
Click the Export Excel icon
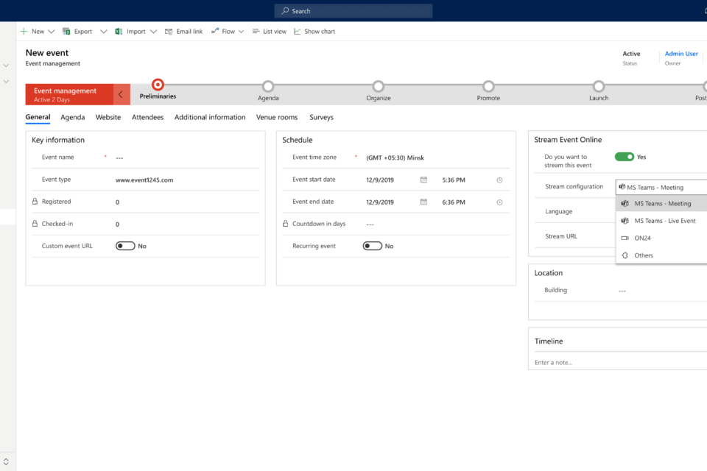(x=66, y=32)
